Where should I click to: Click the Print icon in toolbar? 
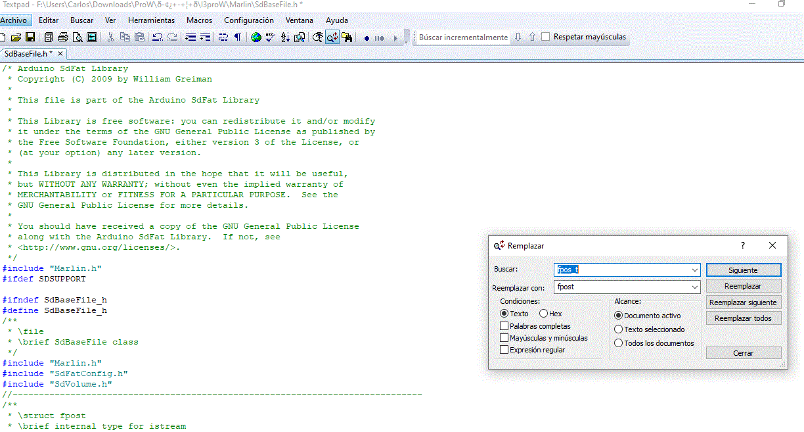63,37
